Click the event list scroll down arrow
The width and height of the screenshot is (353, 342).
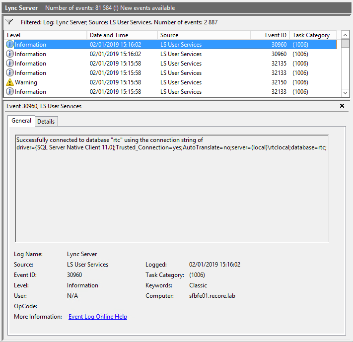(345, 93)
